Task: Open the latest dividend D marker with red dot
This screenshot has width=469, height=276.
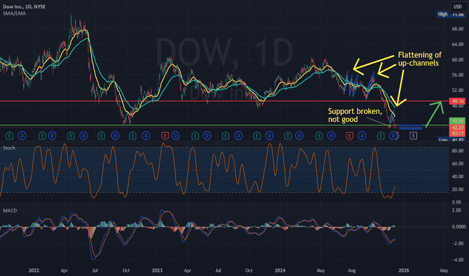Action: pyautogui.click(x=394, y=136)
